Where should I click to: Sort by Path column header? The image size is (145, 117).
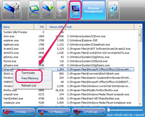(100, 27)
